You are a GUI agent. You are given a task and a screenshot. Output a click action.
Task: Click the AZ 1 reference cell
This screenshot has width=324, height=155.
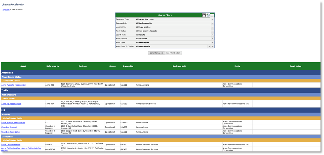point(53,123)
